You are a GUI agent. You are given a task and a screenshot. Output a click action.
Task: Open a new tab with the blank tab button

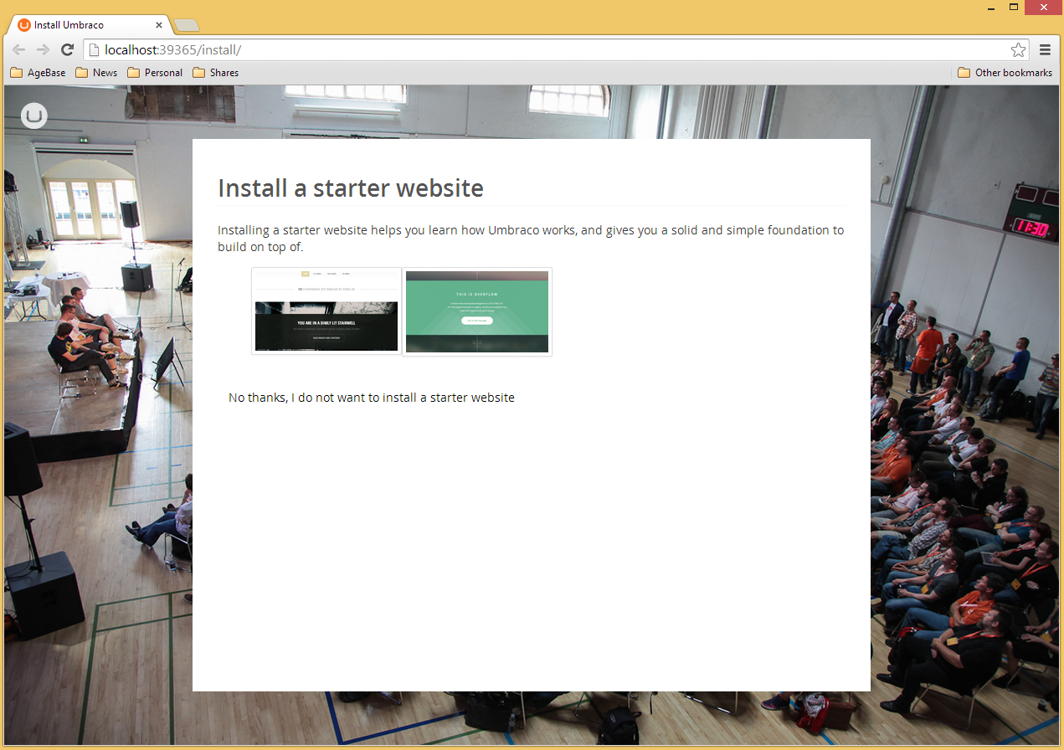tap(186, 26)
